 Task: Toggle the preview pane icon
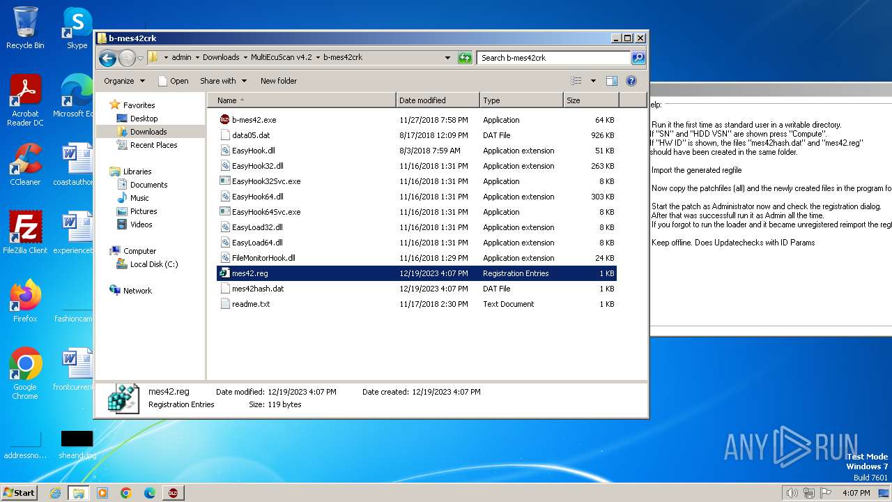(612, 81)
